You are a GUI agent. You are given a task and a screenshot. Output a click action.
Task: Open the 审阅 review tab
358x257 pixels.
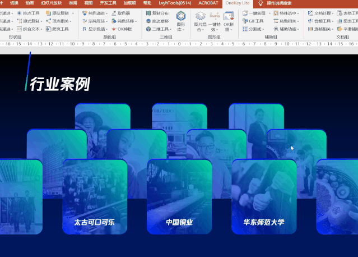tap(73, 3)
